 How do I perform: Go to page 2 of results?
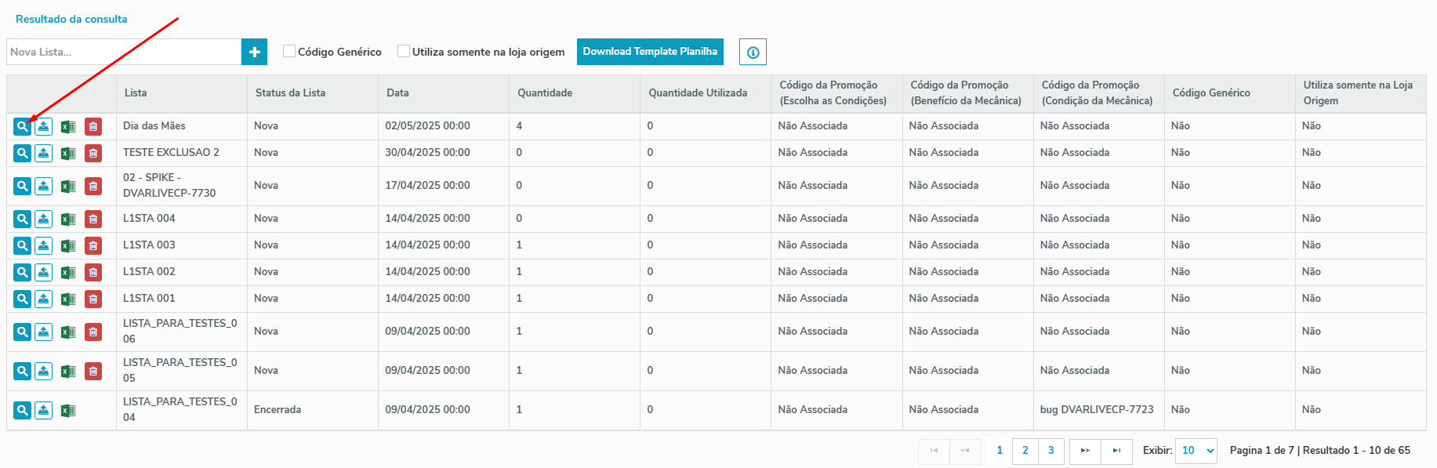pyautogui.click(x=1025, y=450)
